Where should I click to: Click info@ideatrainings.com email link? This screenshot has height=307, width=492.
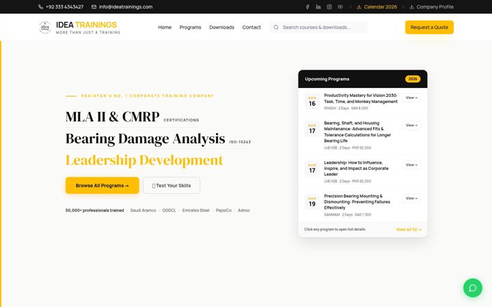126,7
